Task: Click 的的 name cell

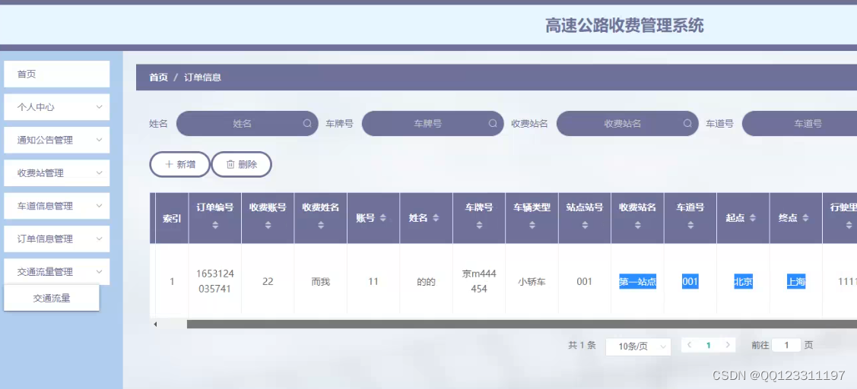Action: click(427, 282)
